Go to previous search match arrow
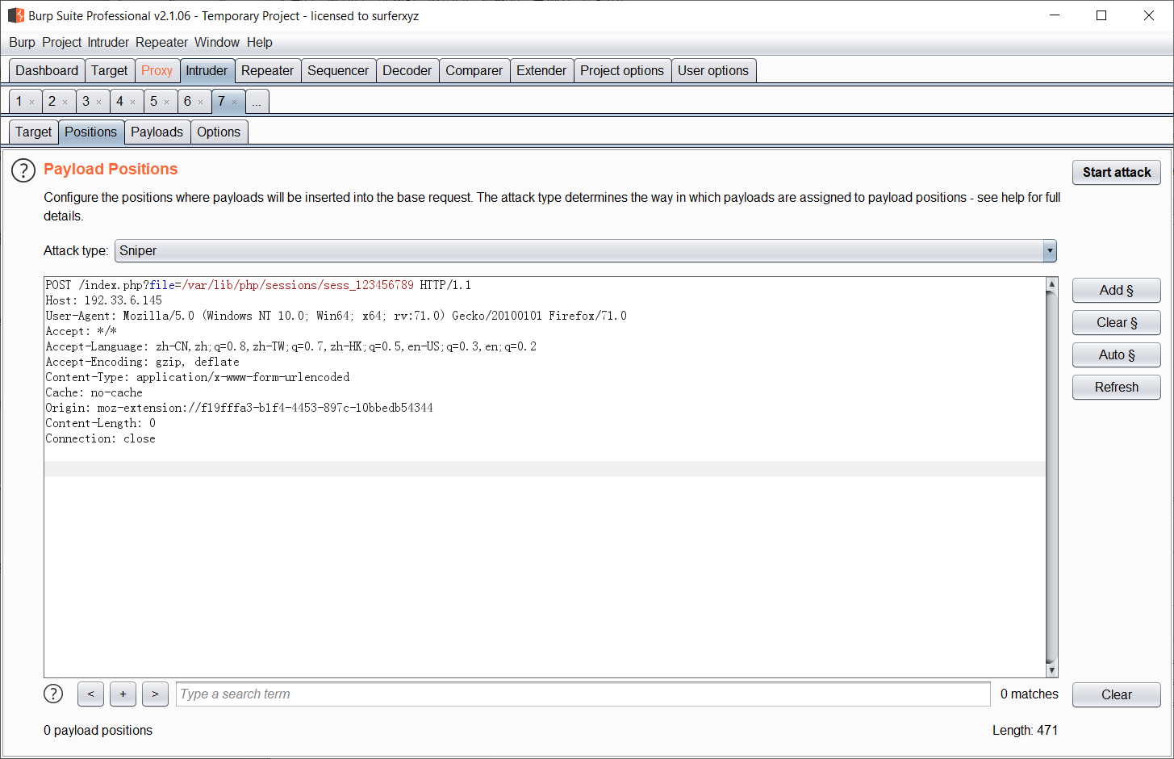The image size is (1174, 759). pos(90,694)
